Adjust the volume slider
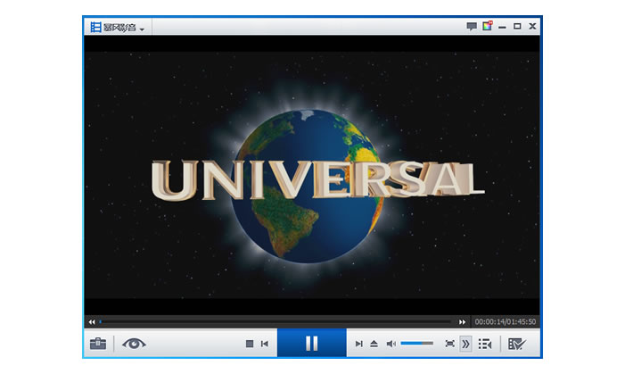This screenshot has height=374, width=625. 416,344
